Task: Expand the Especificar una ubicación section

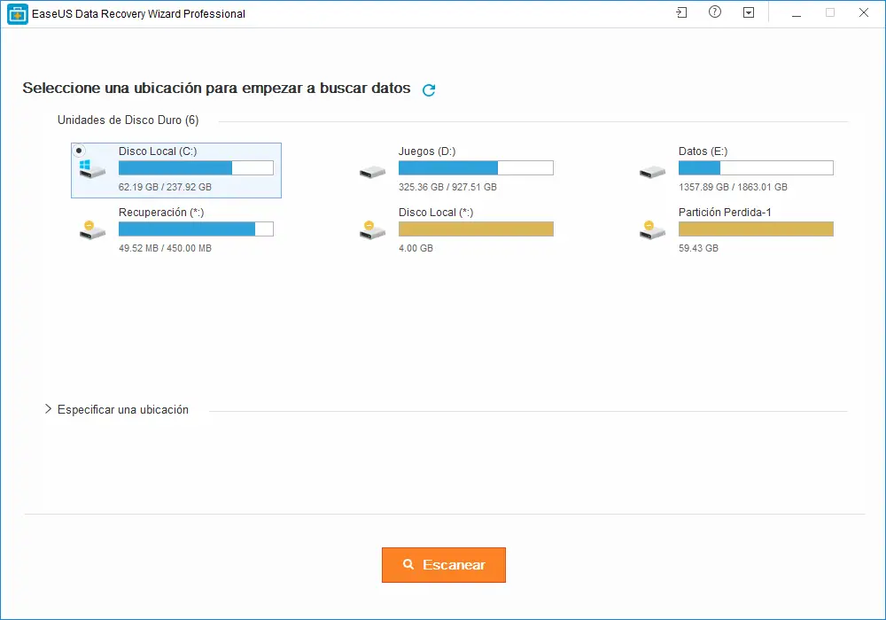Action: [x=48, y=409]
